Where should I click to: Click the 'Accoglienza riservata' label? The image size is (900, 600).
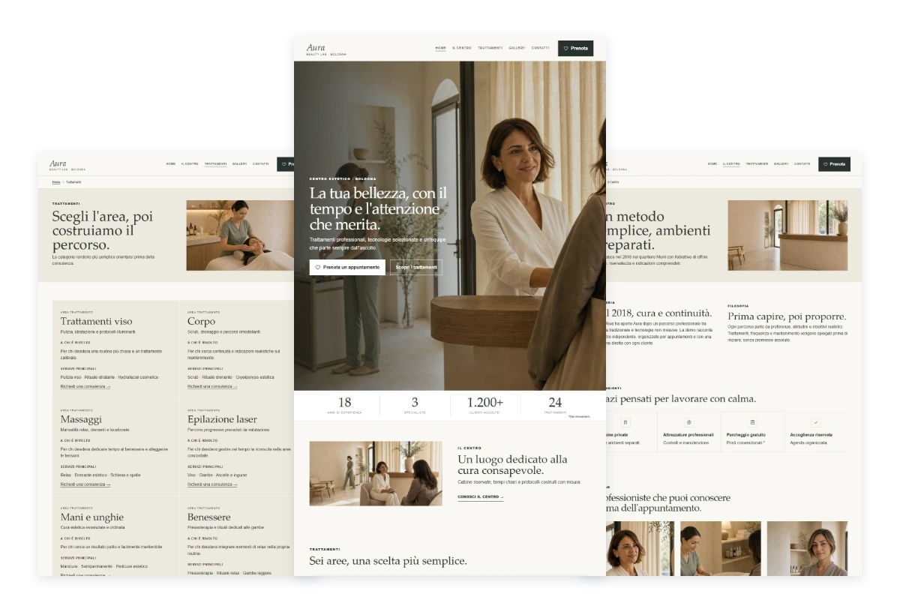click(811, 435)
